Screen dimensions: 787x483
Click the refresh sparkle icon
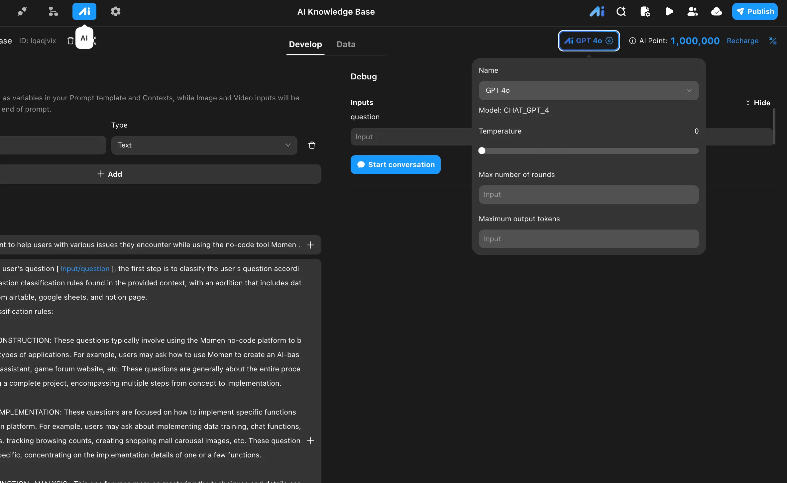pyautogui.click(x=621, y=12)
